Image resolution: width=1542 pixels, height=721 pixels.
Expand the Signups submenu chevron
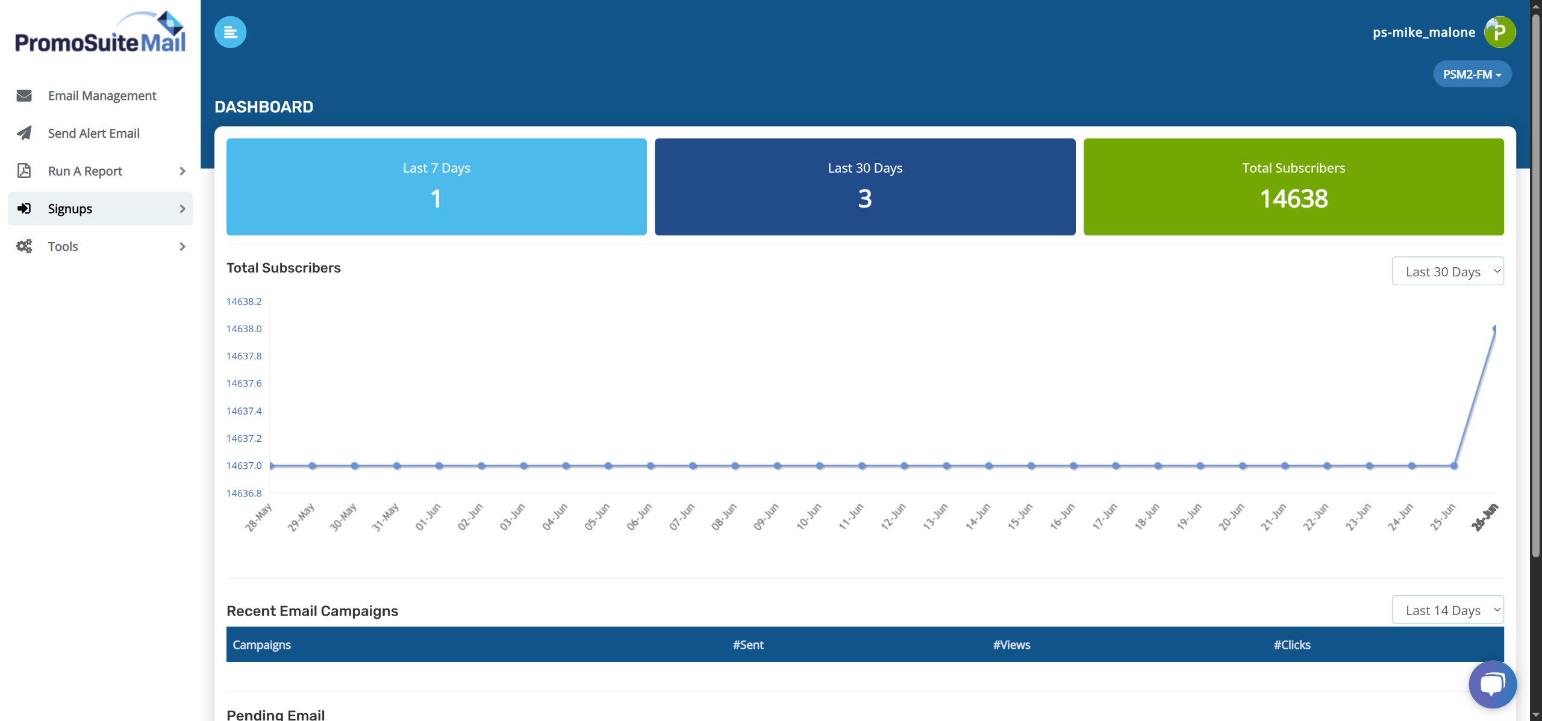click(182, 209)
